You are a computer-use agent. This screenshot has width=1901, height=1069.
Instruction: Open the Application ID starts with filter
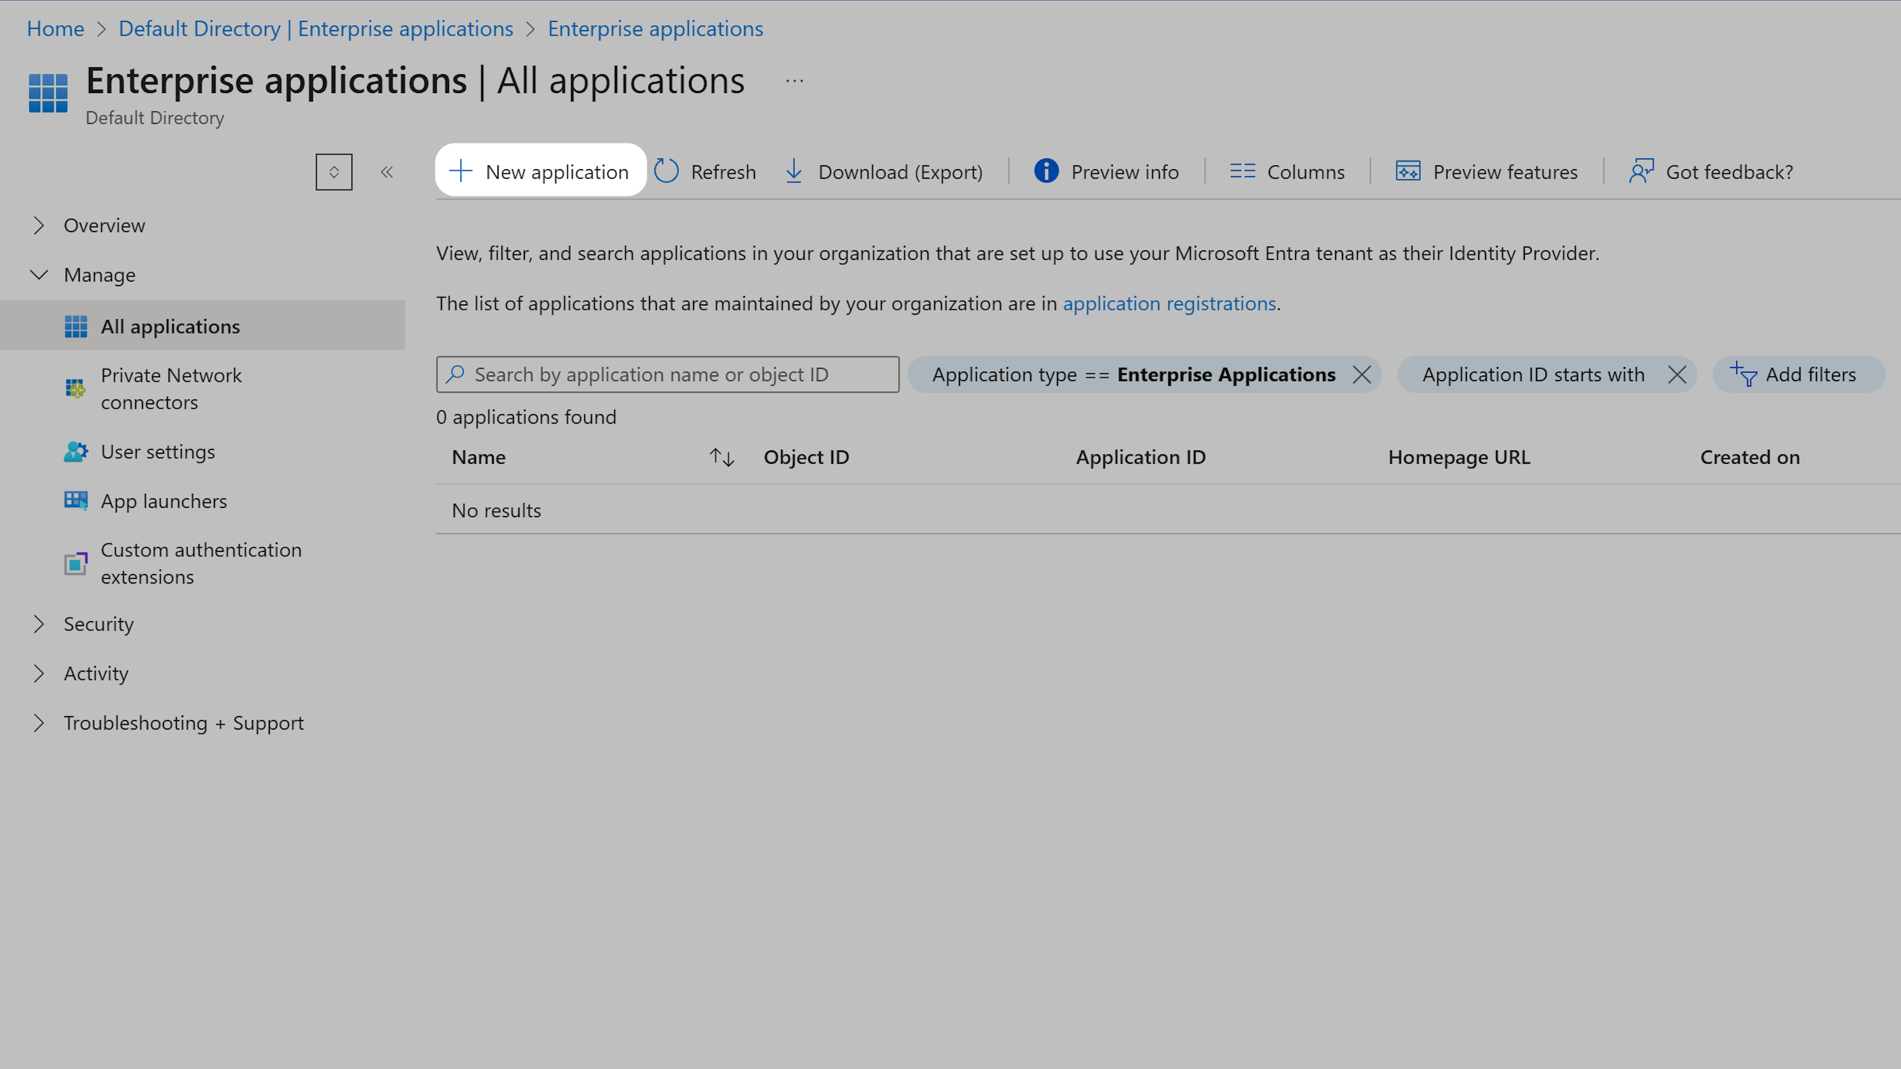click(1534, 374)
